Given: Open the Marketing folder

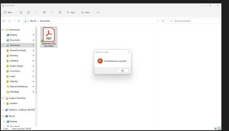Looking at the screenshot, I should pyautogui.click(x=14, y=92).
